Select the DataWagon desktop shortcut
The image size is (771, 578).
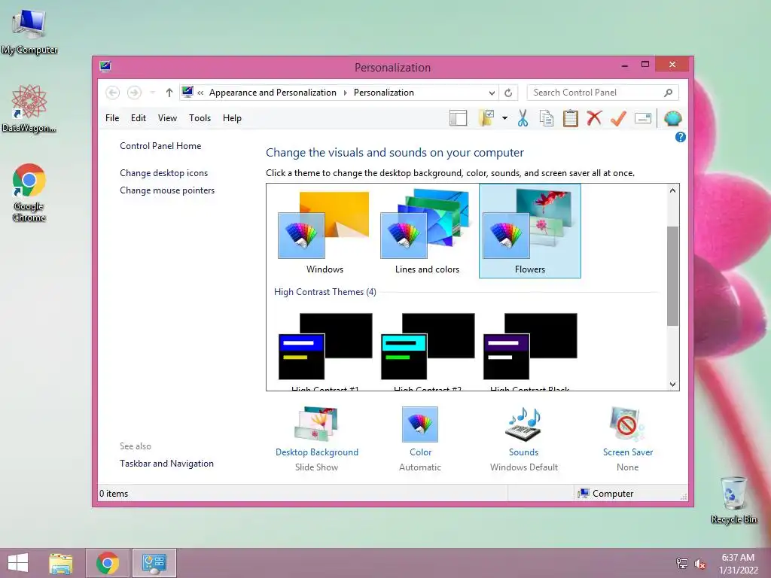point(29,108)
